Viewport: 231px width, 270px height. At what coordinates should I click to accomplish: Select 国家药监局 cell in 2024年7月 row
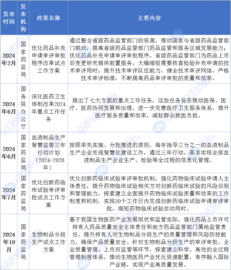(23, 193)
